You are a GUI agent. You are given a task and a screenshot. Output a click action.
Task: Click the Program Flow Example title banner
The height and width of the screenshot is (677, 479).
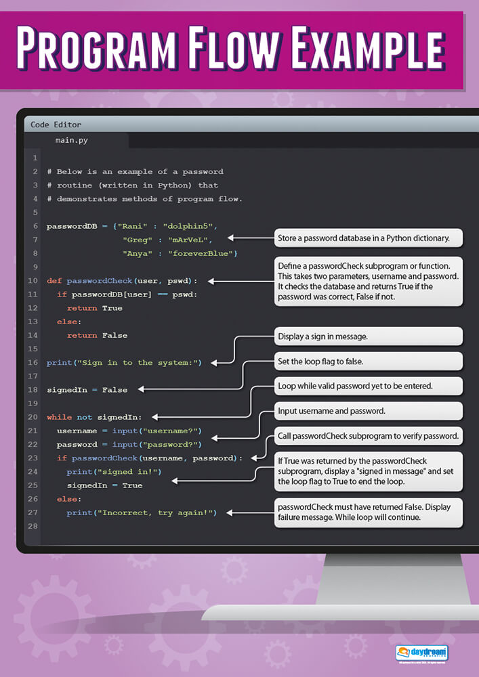coord(231,50)
